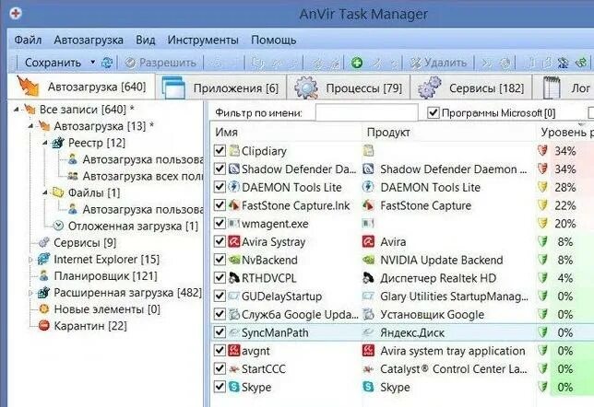Uncheck the NvBackend checkbox

click(220, 260)
